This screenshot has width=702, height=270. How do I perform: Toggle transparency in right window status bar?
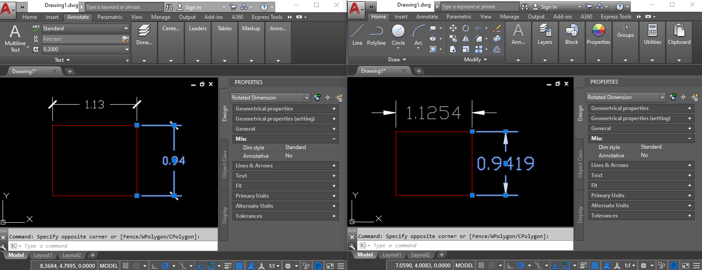pyautogui.click(x=595, y=265)
